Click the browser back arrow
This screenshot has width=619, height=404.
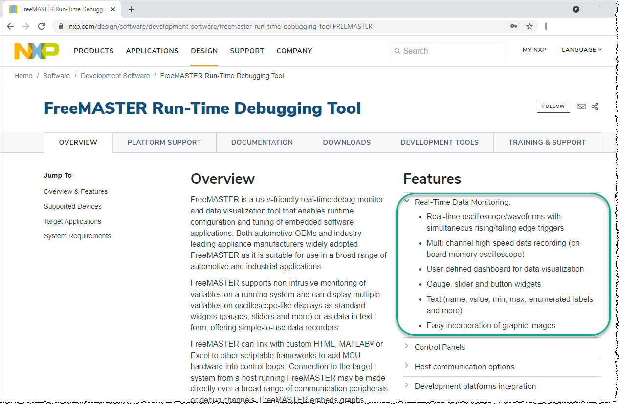pyautogui.click(x=10, y=26)
